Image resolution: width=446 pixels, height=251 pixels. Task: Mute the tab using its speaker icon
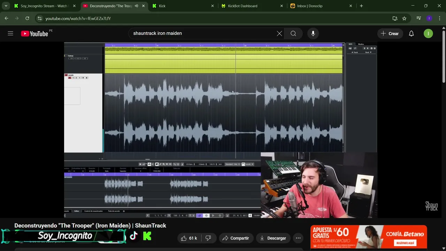[x=136, y=6]
